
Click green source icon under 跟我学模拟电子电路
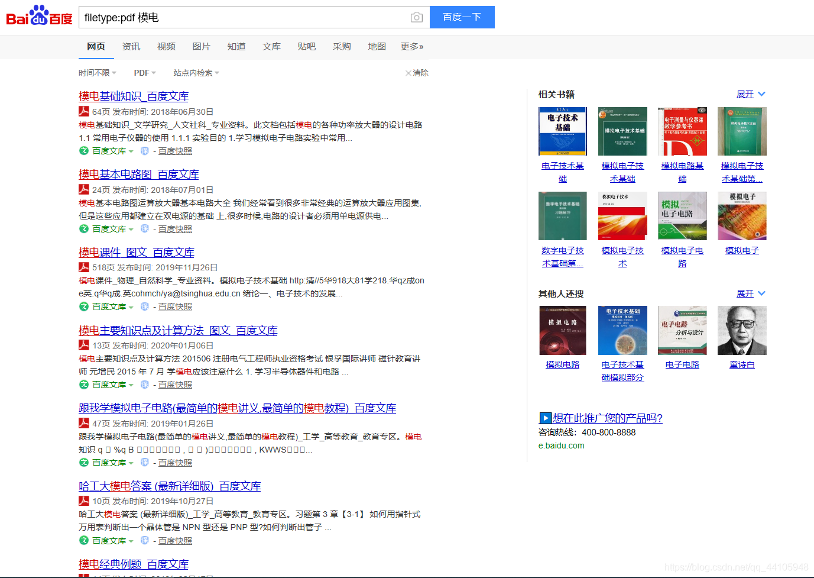(84, 463)
